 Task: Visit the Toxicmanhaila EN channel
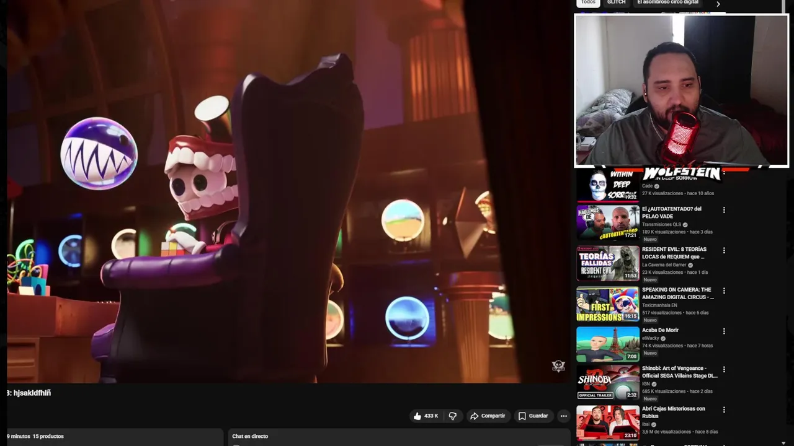click(x=659, y=305)
